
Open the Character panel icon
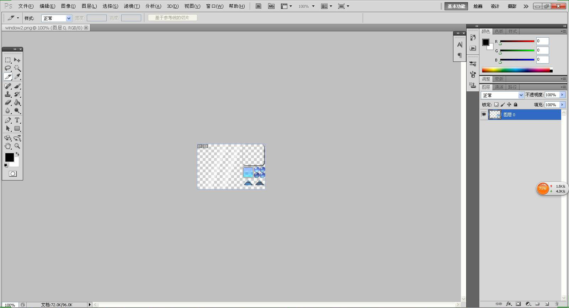point(459,45)
